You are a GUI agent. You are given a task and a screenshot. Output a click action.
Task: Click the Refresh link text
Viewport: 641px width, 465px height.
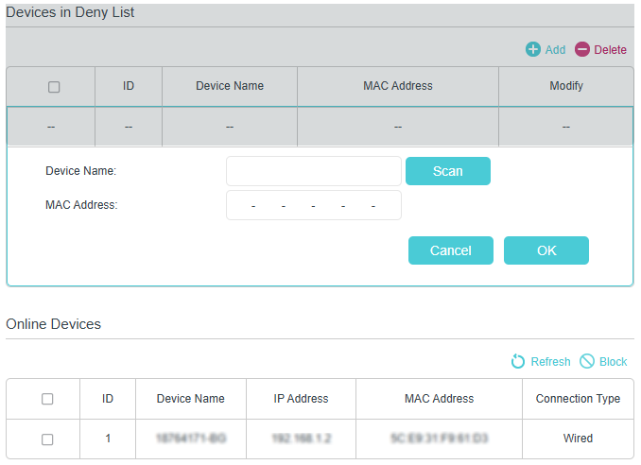click(x=550, y=362)
